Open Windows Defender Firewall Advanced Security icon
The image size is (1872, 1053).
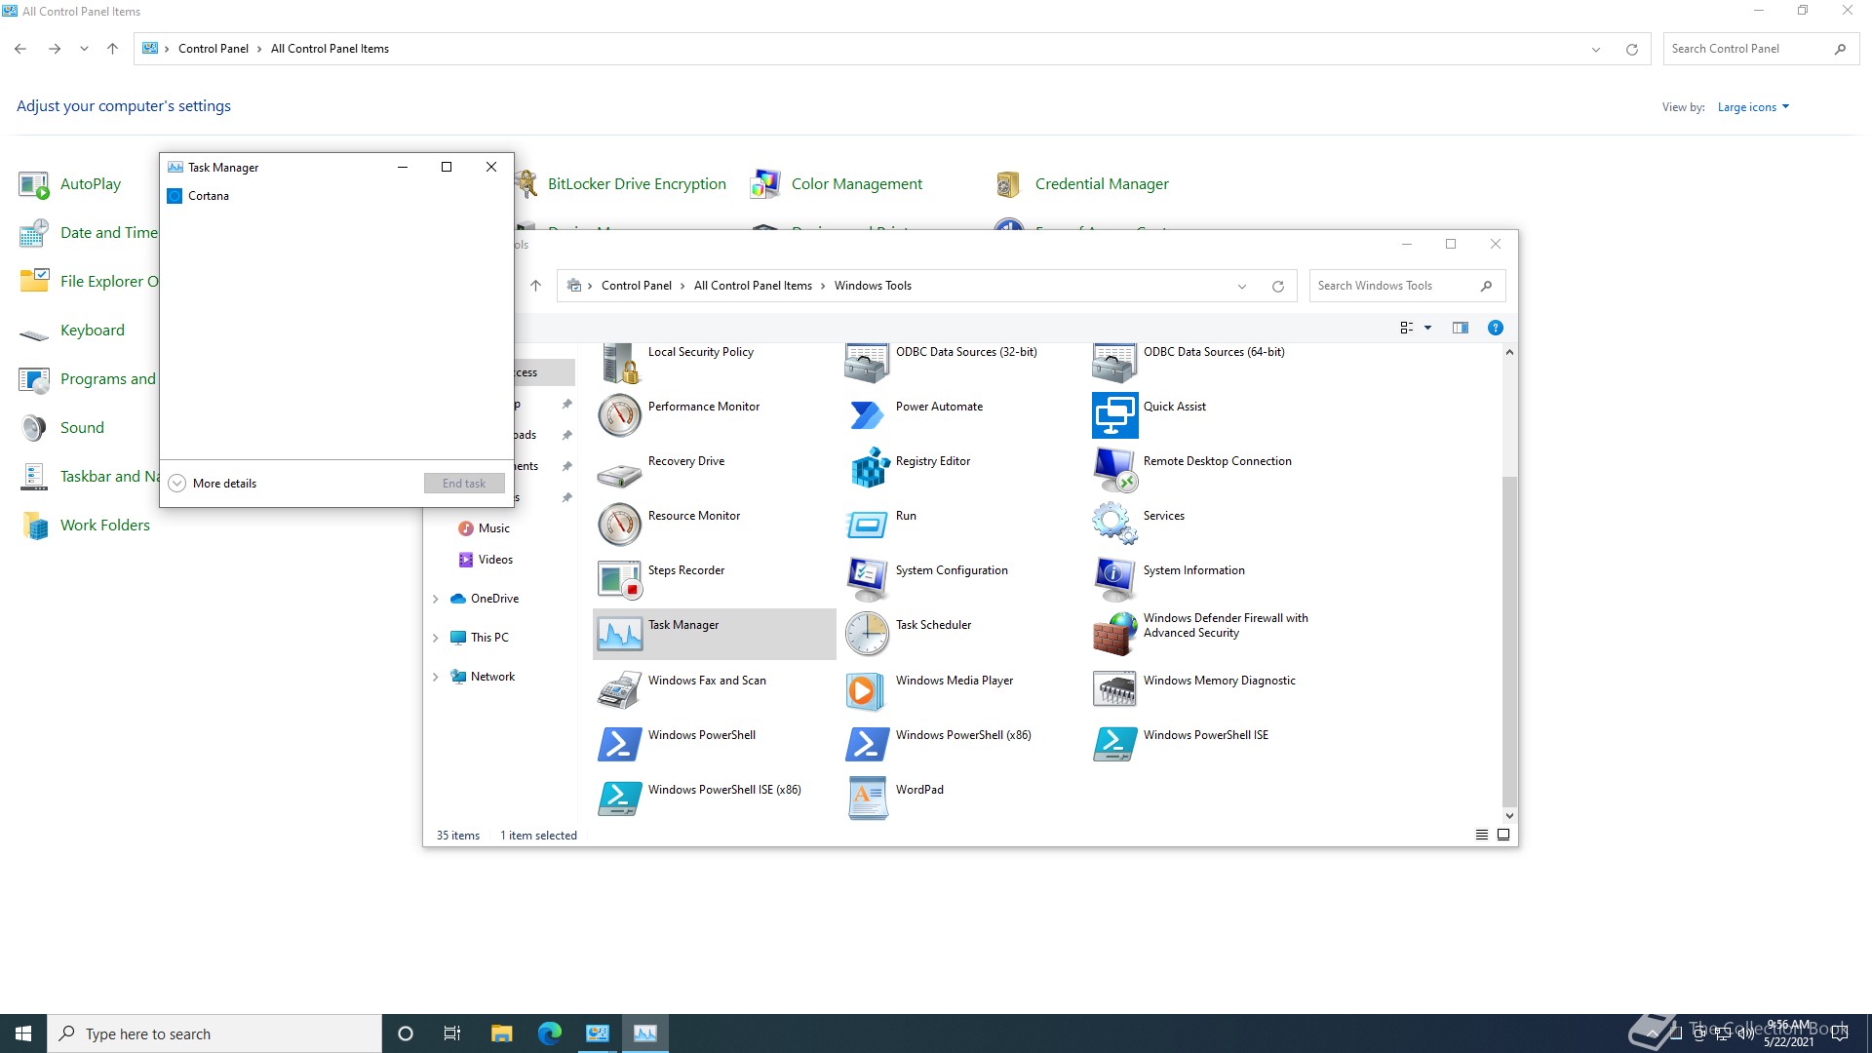[1114, 635]
